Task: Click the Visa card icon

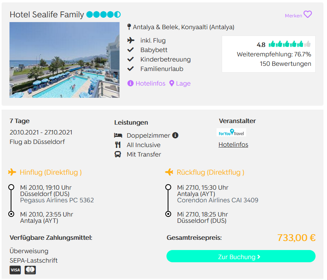Action: pyautogui.click(x=15, y=270)
